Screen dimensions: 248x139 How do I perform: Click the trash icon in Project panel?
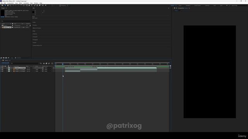click(15, 58)
